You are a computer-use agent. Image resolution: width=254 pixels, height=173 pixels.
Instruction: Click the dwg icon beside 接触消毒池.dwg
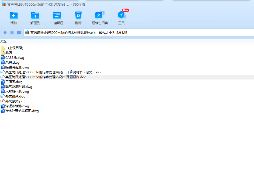[x=3, y=67]
